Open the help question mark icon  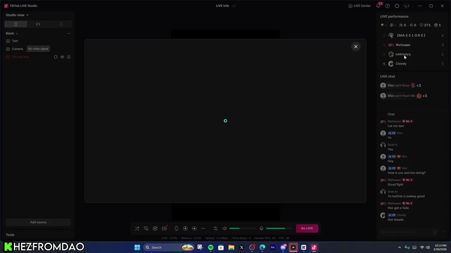coord(388,6)
